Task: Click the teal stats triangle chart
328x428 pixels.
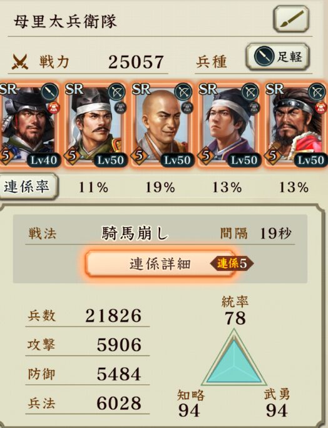Action: click(x=233, y=357)
